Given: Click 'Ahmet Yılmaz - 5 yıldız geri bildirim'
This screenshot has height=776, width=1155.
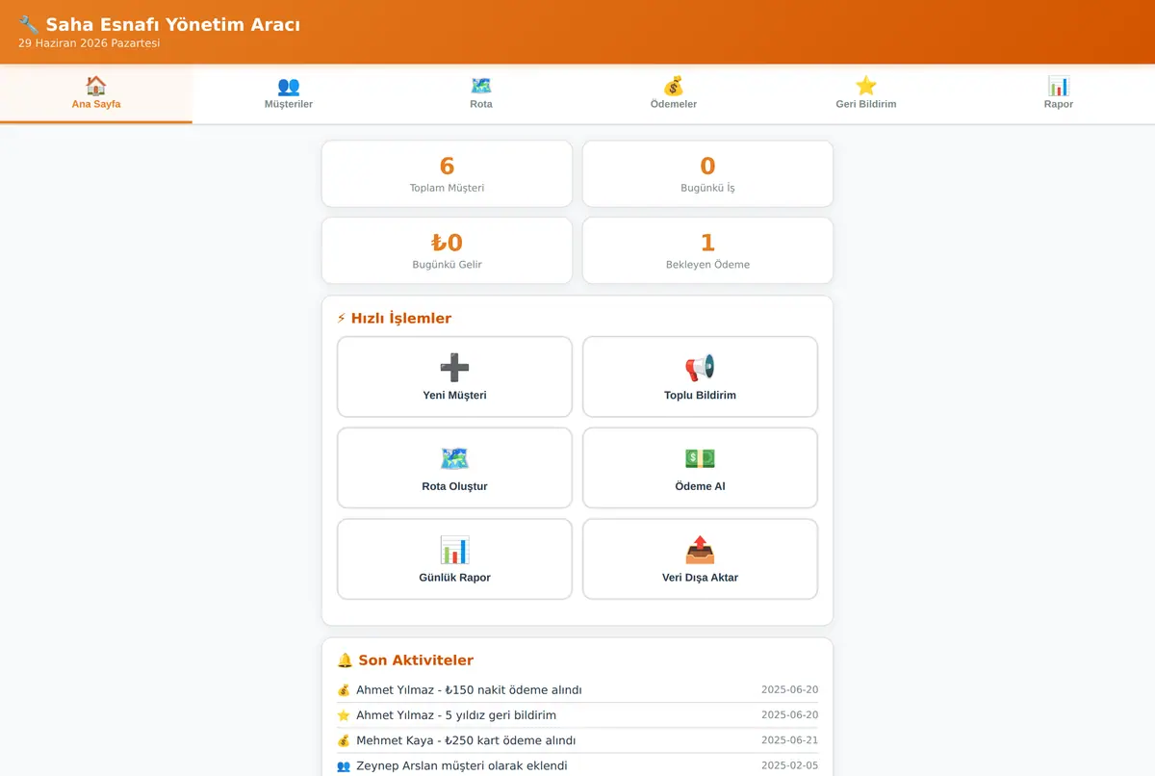Looking at the screenshot, I should pyautogui.click(x=456, y=715).
